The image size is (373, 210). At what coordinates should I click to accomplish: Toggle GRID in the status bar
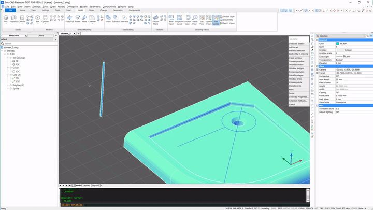click(280, 208)
